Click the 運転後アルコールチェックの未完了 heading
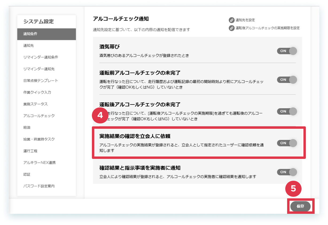This screenshot has width=328, height=225. coord(140,105)
